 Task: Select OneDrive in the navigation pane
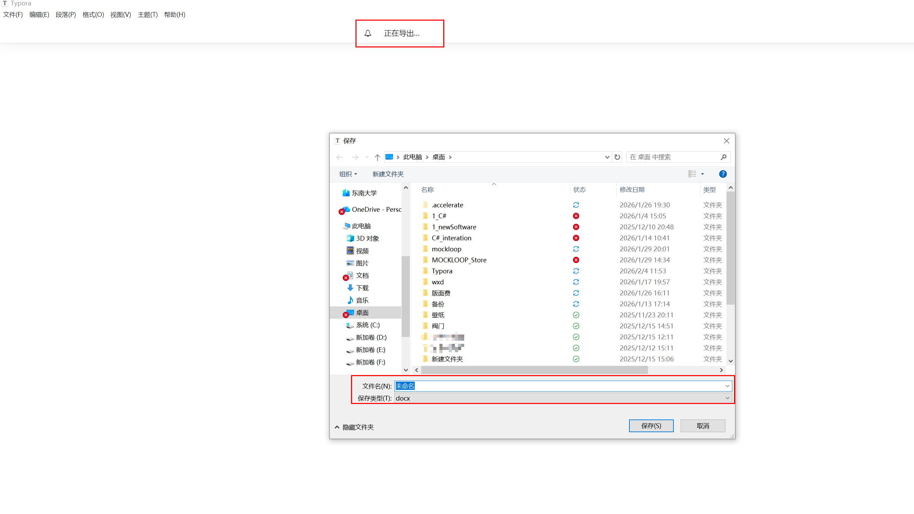point(376,209)
